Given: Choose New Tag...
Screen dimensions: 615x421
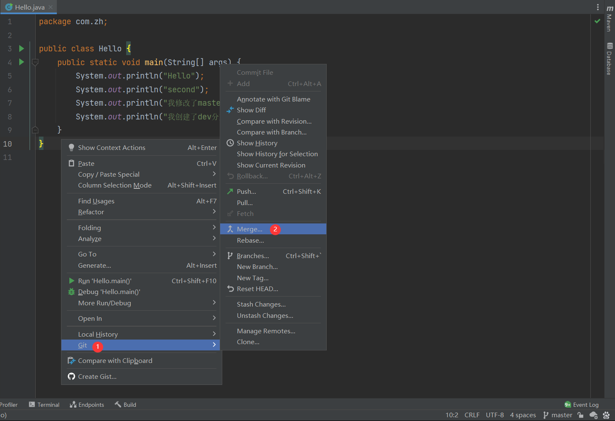Looking at the screenshot, I should [x=273, y=278].
